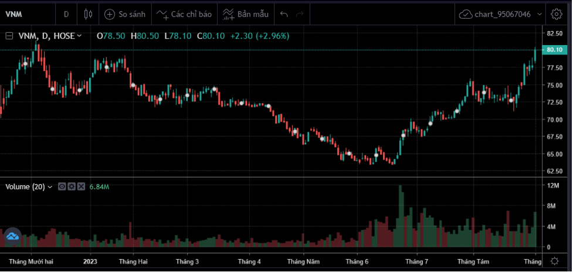Screen dimensions: 573x272
Task: Open Các chỉ báo indicators menu
Action: [x=184, y=13]
